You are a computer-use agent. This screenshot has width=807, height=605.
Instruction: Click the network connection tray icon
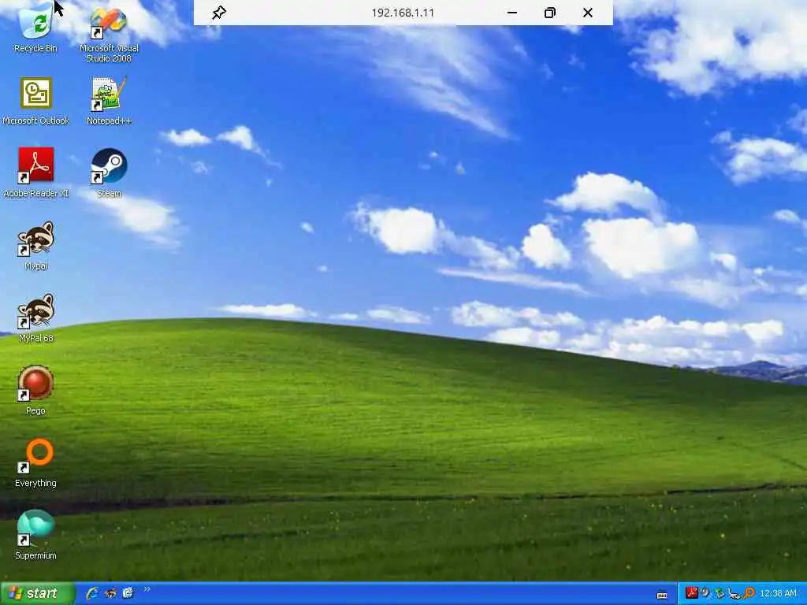click(x=734, y=594)
